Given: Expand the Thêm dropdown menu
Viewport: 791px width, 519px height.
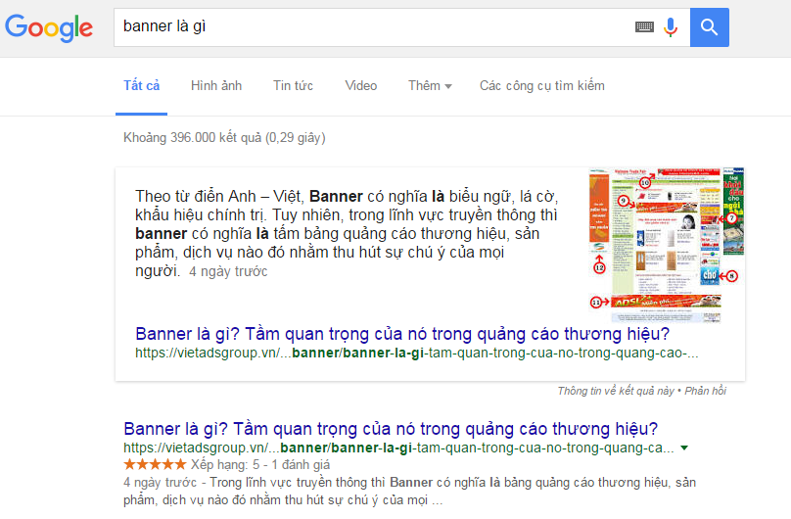Looking at the screenshot, I should pyautogui.click(x=430, y=86).
